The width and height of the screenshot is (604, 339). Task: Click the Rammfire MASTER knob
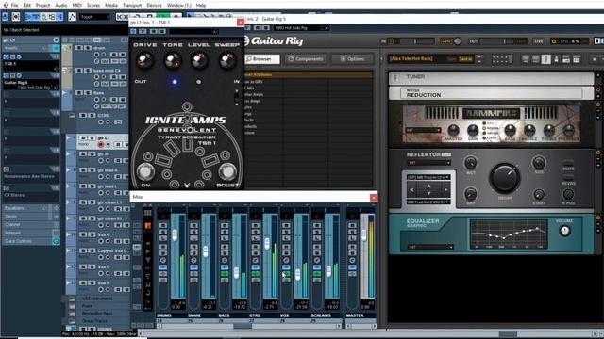click(x=453, y=130)
